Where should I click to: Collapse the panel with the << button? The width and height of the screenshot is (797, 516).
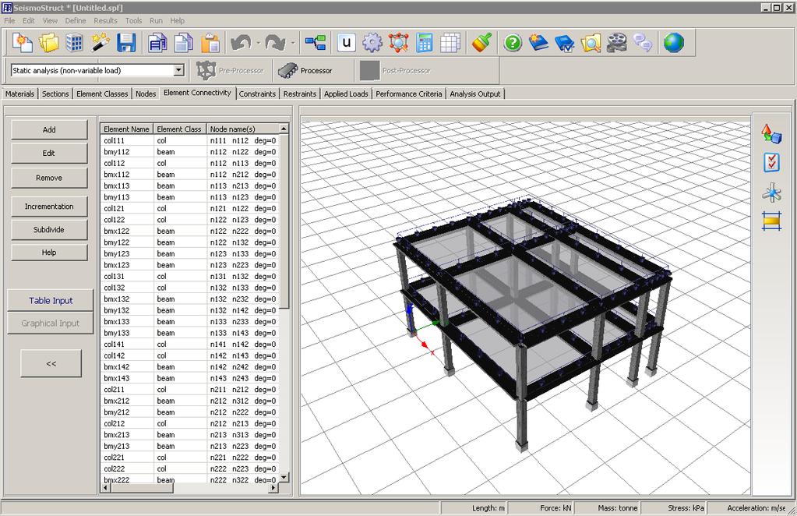(x=51, y=363)
